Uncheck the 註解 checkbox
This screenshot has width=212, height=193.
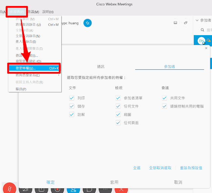coord(72,114)
